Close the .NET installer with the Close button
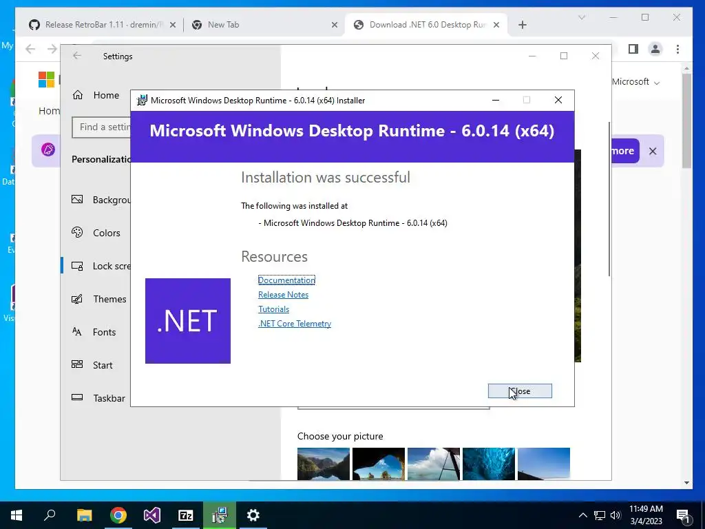The image size is (705, 529). [x=520, y=391]
